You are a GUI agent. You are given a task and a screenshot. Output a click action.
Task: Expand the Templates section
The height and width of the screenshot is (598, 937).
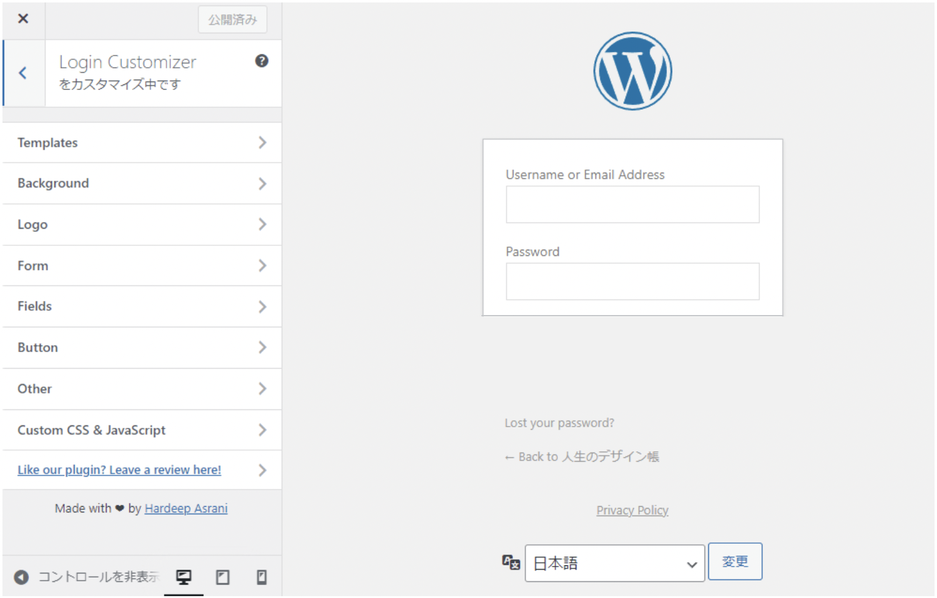(x=142, y=143)
